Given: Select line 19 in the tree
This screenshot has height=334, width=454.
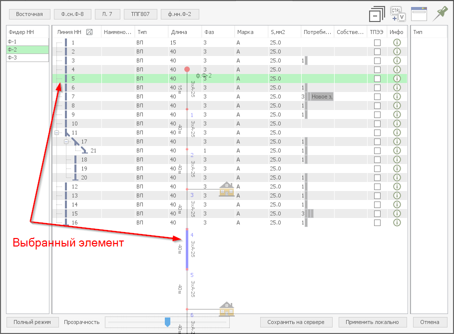Looking at the screenshot, I should point(84,168).
